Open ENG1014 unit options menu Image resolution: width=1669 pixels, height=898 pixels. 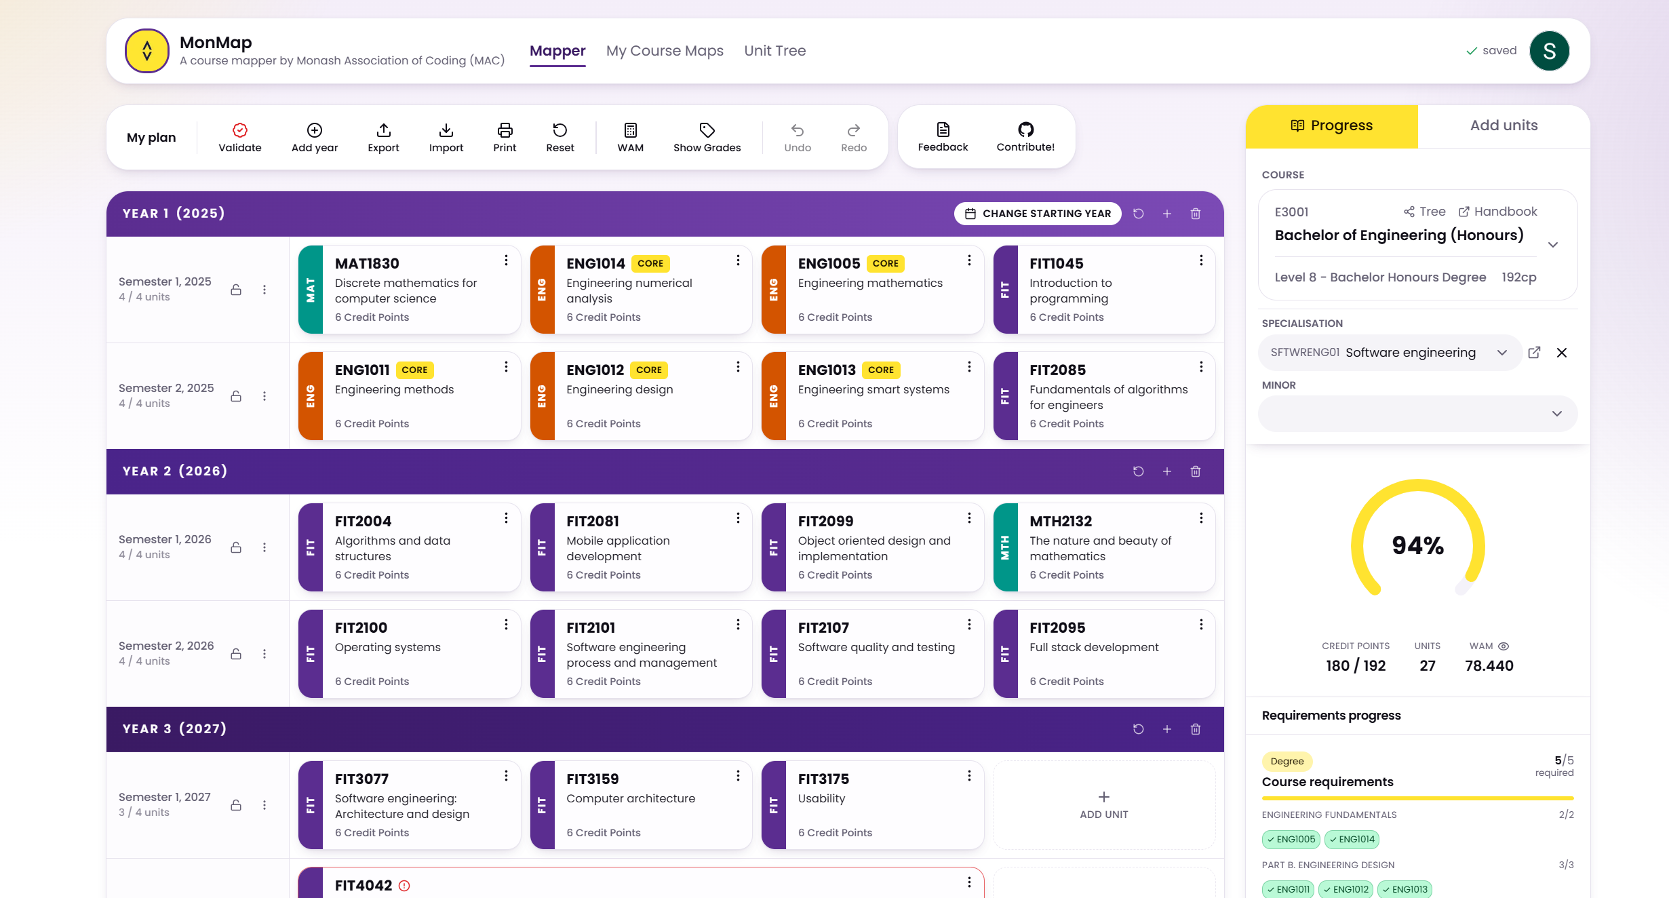point(738,260)
